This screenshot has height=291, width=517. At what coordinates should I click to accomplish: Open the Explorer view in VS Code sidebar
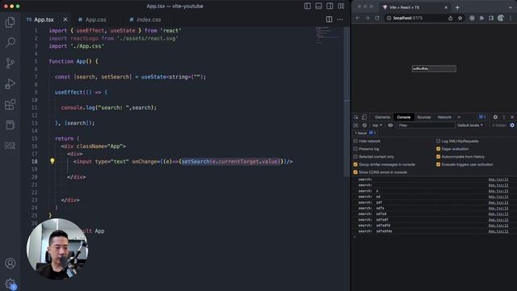(x=10, y=22)
